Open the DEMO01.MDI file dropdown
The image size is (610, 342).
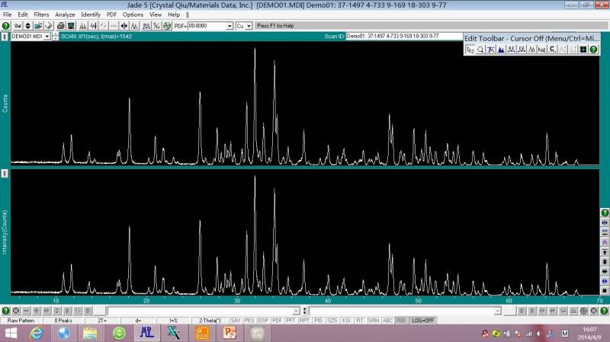click(x=47, y=37)
